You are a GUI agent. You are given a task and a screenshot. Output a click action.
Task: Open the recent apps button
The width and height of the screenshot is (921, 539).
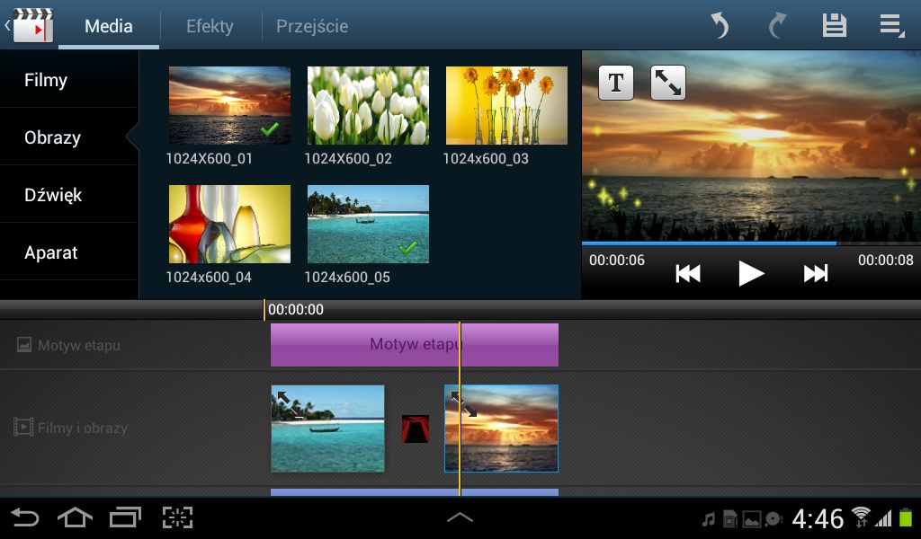tap(126, 517)
